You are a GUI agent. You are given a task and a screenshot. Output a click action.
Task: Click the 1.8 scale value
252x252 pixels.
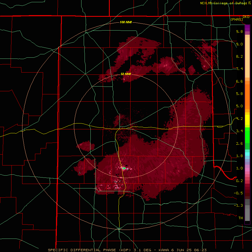[x=239, y=156]
